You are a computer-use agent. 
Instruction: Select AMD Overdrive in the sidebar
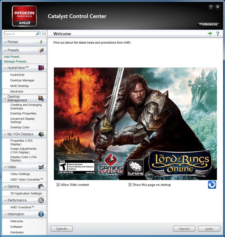pos(22,207)
